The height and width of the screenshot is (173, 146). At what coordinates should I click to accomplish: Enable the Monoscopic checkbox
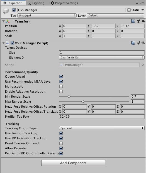(61, 86)
